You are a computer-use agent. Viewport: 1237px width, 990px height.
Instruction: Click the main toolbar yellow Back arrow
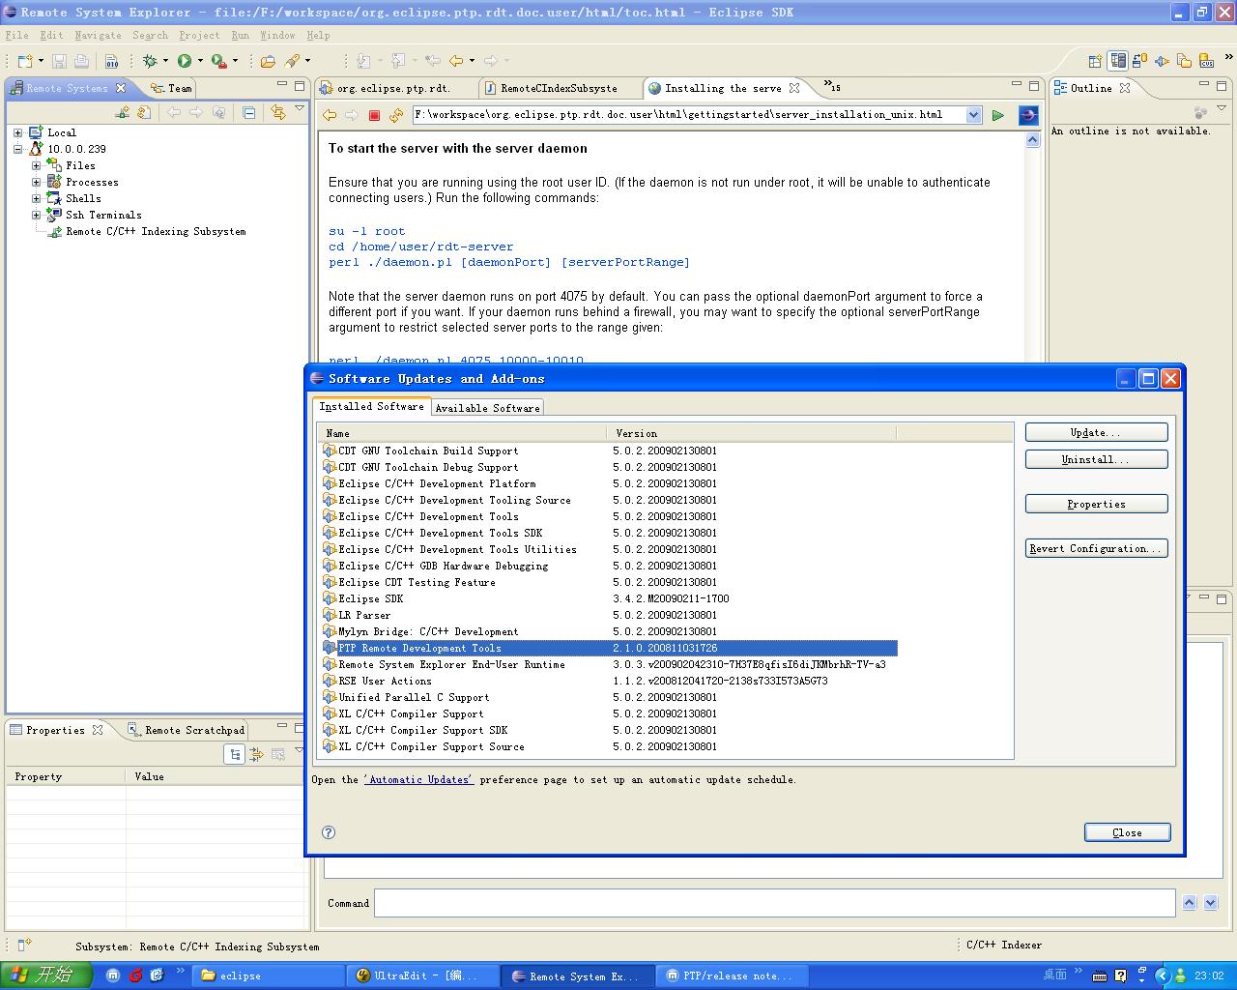pyautogui.click(x=455, y=61)
